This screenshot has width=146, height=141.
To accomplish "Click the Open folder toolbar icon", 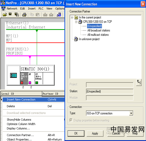I will 5,14.
